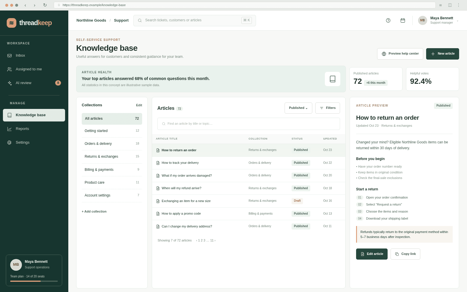Open the calendar icon in the header
The height and width of the screenshot is (292, 467).
pyautogui.click(x=403, y=20)
